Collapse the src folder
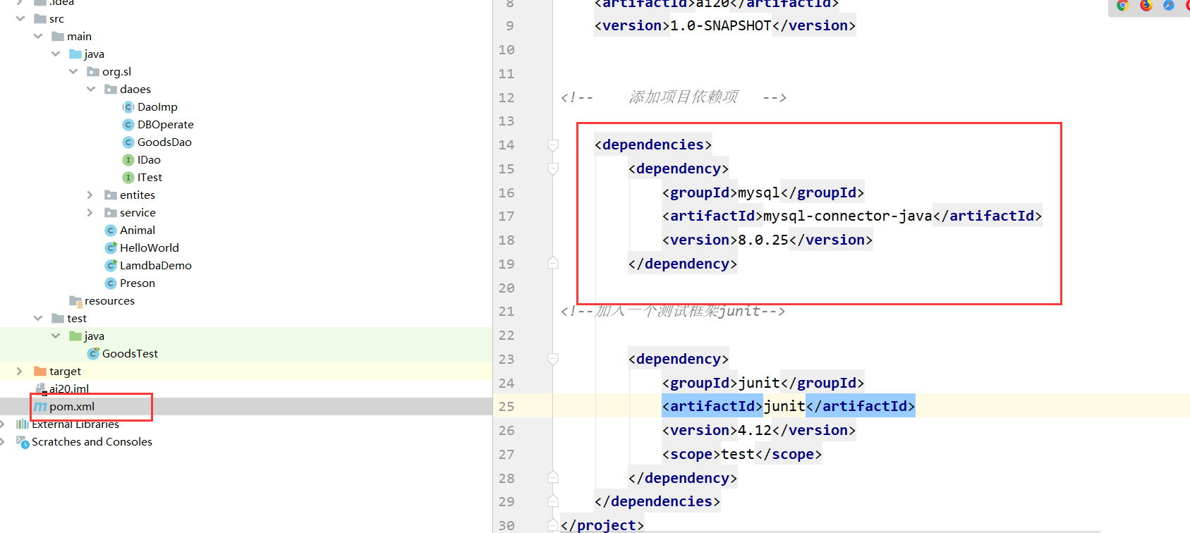 [x=20, y=18]
